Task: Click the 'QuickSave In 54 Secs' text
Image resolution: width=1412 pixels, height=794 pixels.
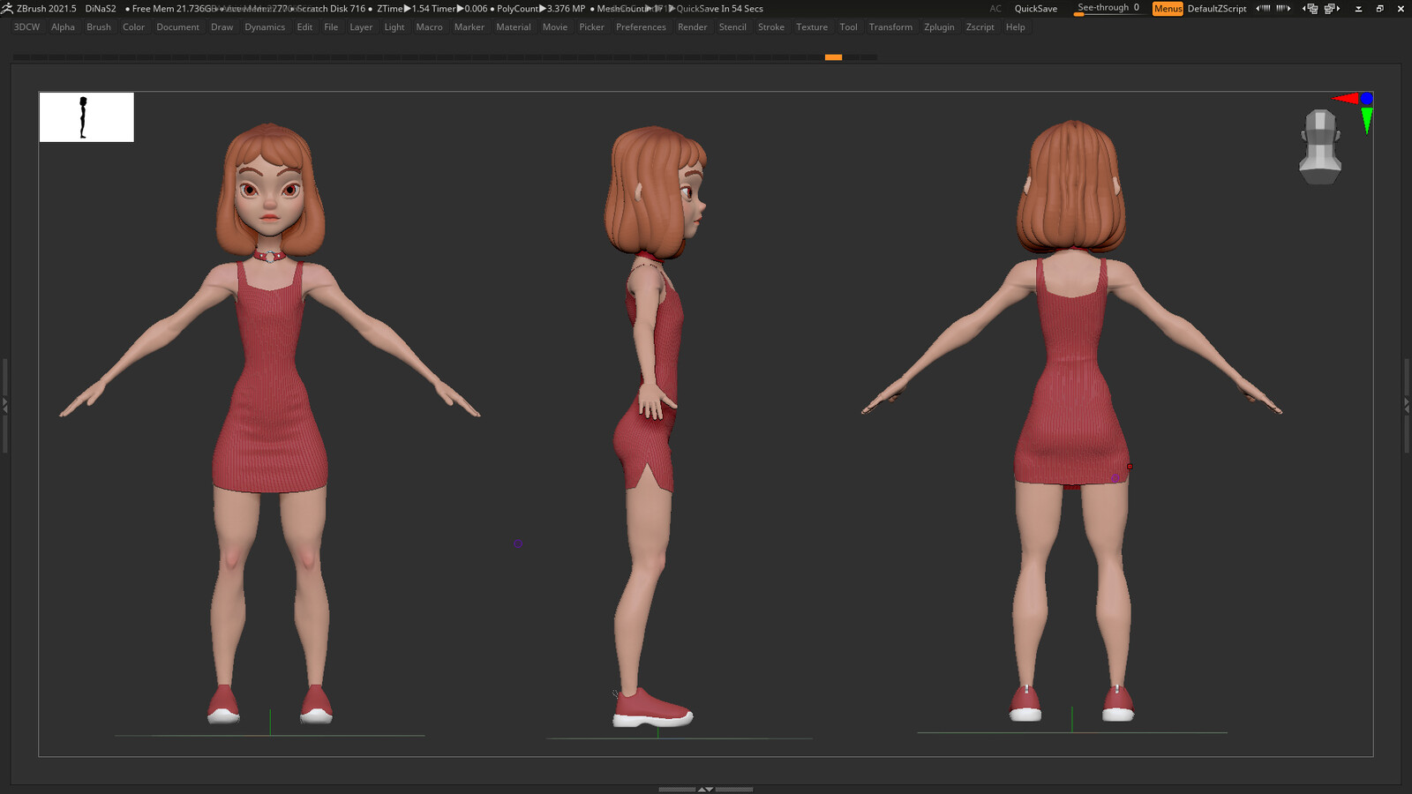Action: 719,9
